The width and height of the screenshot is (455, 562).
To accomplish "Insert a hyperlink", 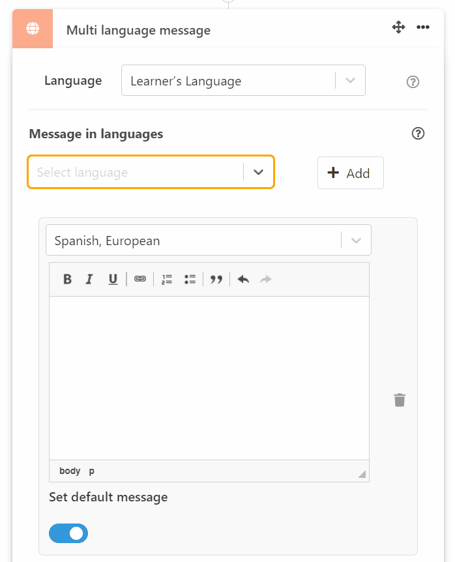I will tap(139, 279).
